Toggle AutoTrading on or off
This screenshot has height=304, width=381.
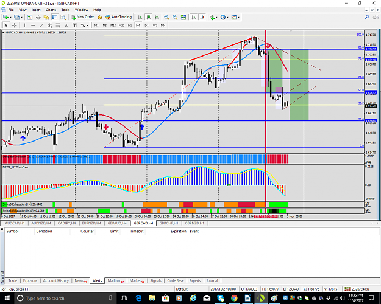coord(119,17)
